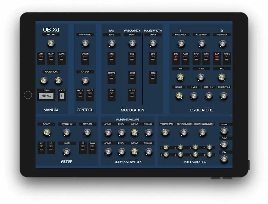This screenshot has width=268, height=204.
Task: Click the Filter Envelope Decay knob
Action: coord(121,133)
